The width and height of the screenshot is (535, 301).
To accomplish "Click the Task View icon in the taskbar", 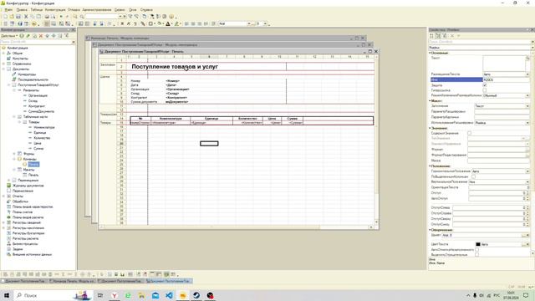I will 100,295.
